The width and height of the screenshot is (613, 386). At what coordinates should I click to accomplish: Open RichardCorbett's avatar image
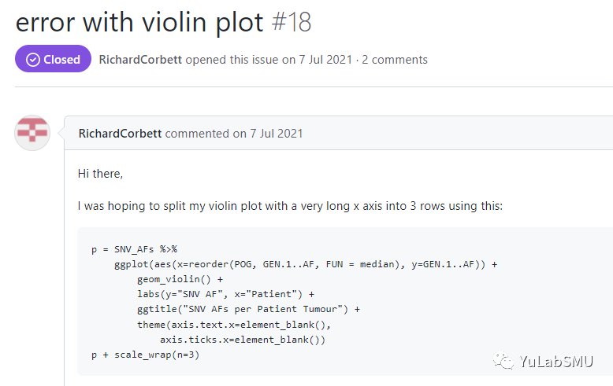32,133
